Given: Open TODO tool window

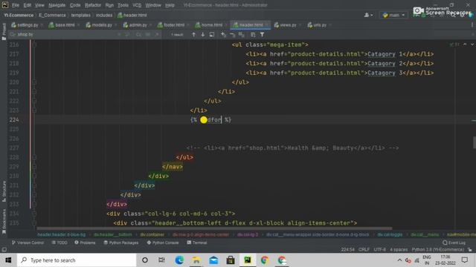Looking at the screenshot, I should tap(59, 243).
